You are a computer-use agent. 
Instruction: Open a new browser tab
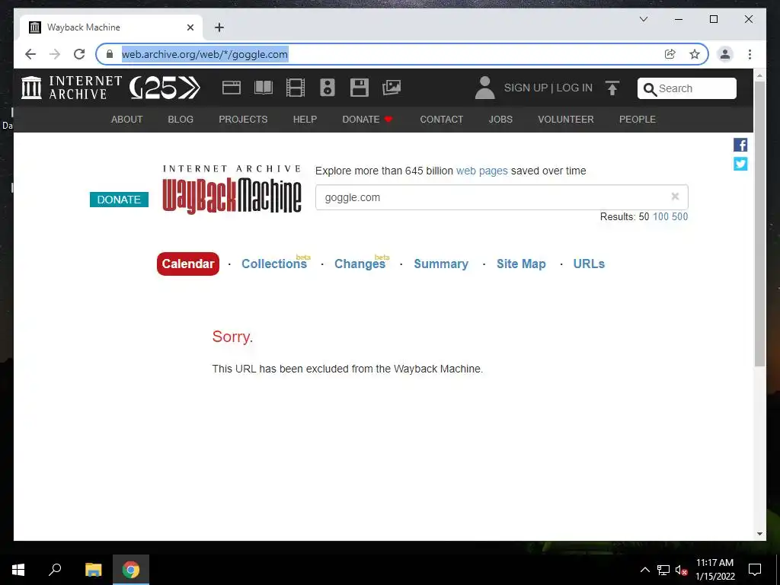[219, 27]
